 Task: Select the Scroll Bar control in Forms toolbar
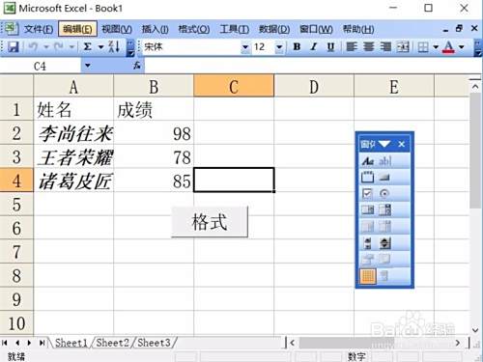(368, 243)
